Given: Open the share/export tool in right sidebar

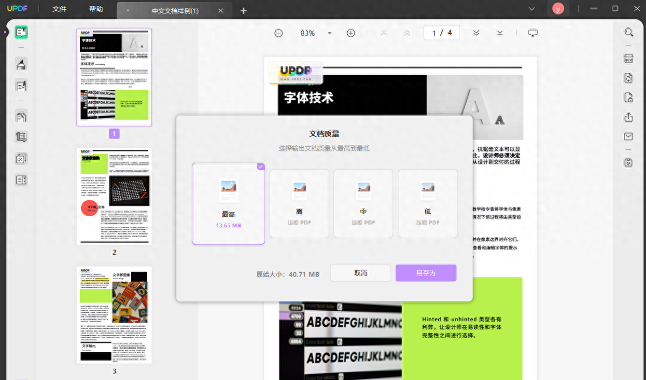Looking at the screenshot, I should tap(628, 117).
